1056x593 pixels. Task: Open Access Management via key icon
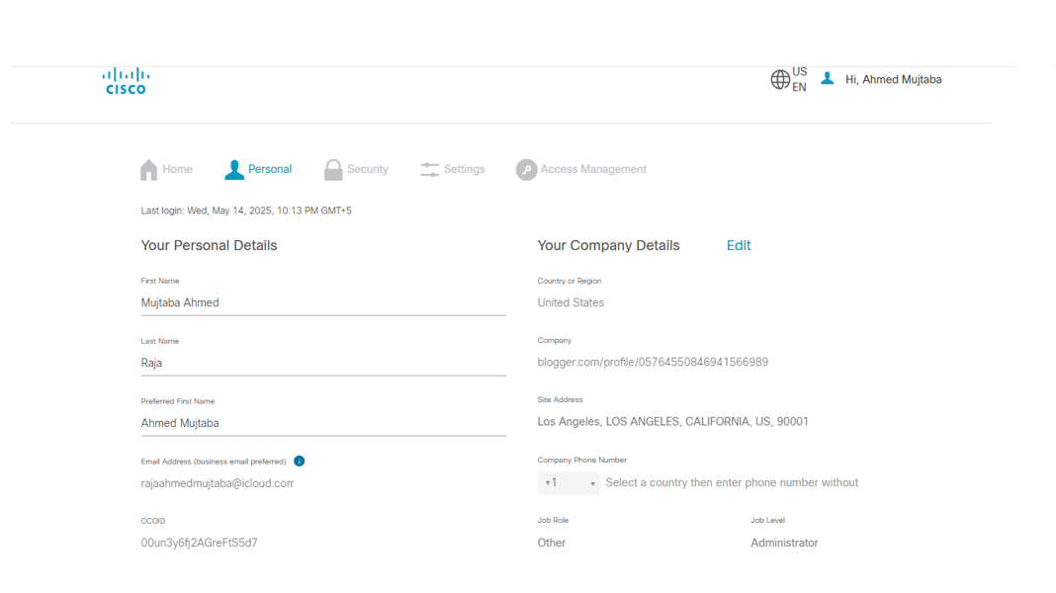(x=526, y=170)
